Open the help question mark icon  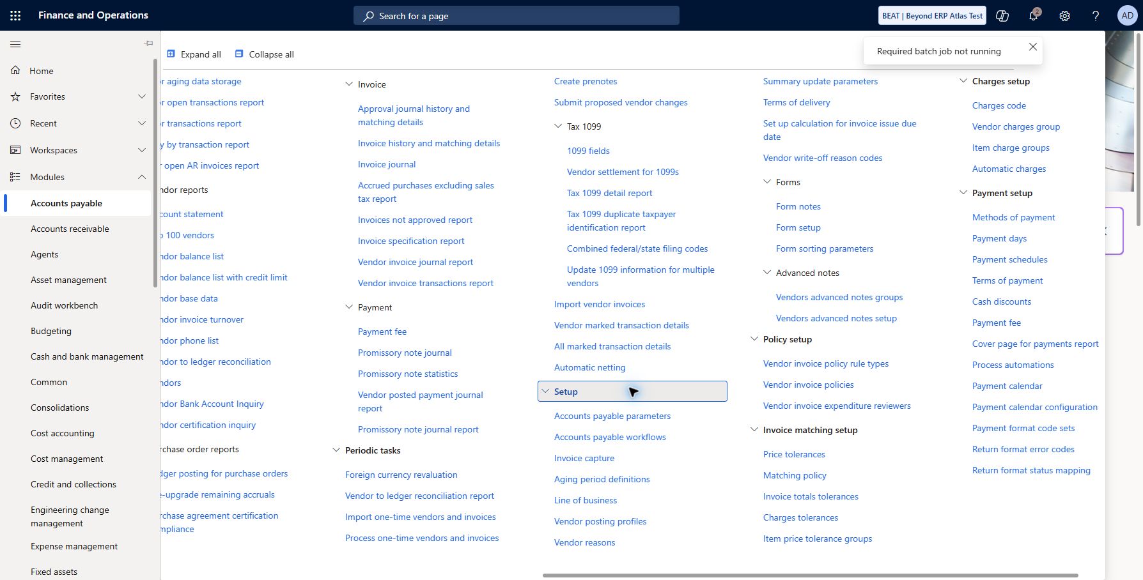[x=1096, y=16]
